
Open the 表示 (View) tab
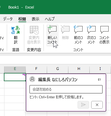(35, 19)
